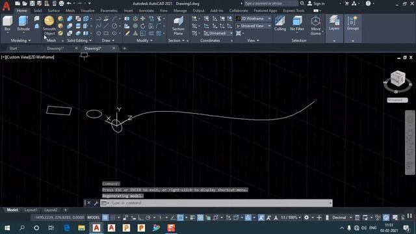This screenshot has height=234, width=416.
Task: Open the Unsaved View dropdown
Action: point(253,26)
